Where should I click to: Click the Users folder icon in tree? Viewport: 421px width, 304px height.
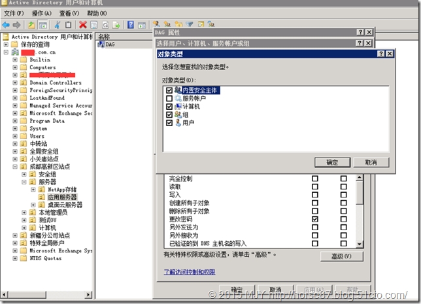coord(24,136)
